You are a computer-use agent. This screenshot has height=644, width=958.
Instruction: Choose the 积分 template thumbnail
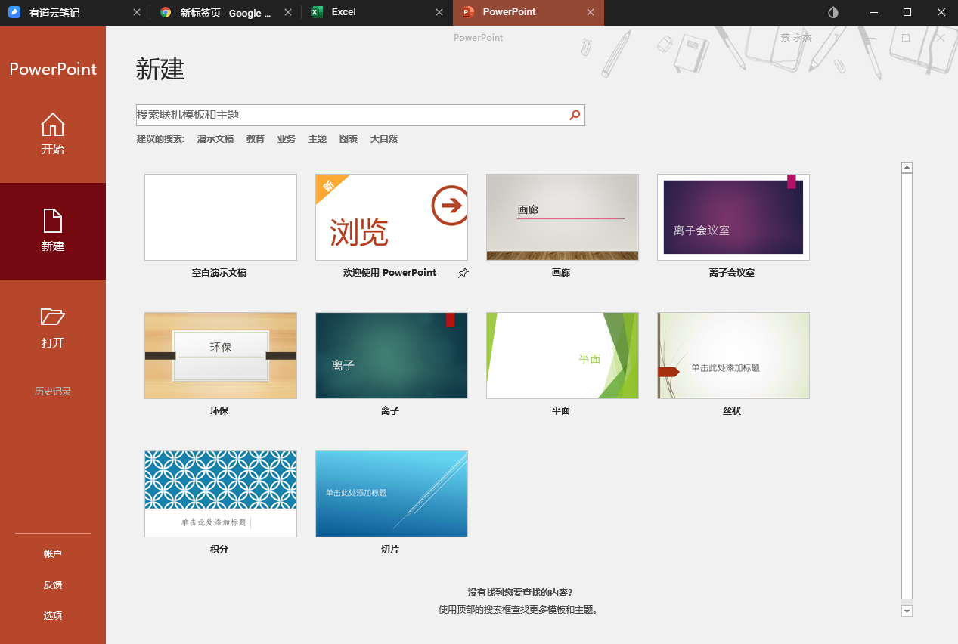[221, 494]
